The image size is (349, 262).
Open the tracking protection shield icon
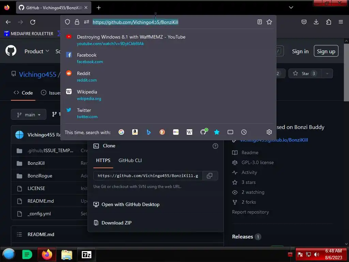coord(67,22)
